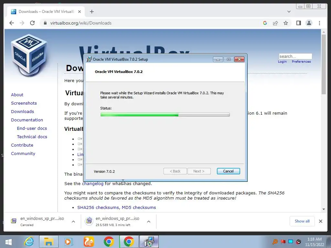Screen dimensions: 331x248
Task: Reload the VirtualBox downloads page
Action: 32,23
